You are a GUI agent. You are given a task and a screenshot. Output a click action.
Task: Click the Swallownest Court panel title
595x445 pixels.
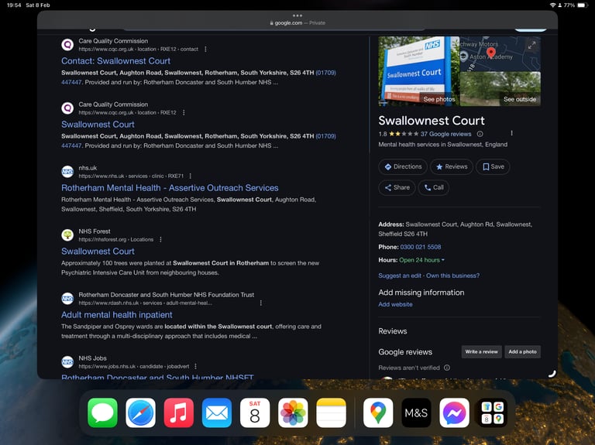pos(432,121)
